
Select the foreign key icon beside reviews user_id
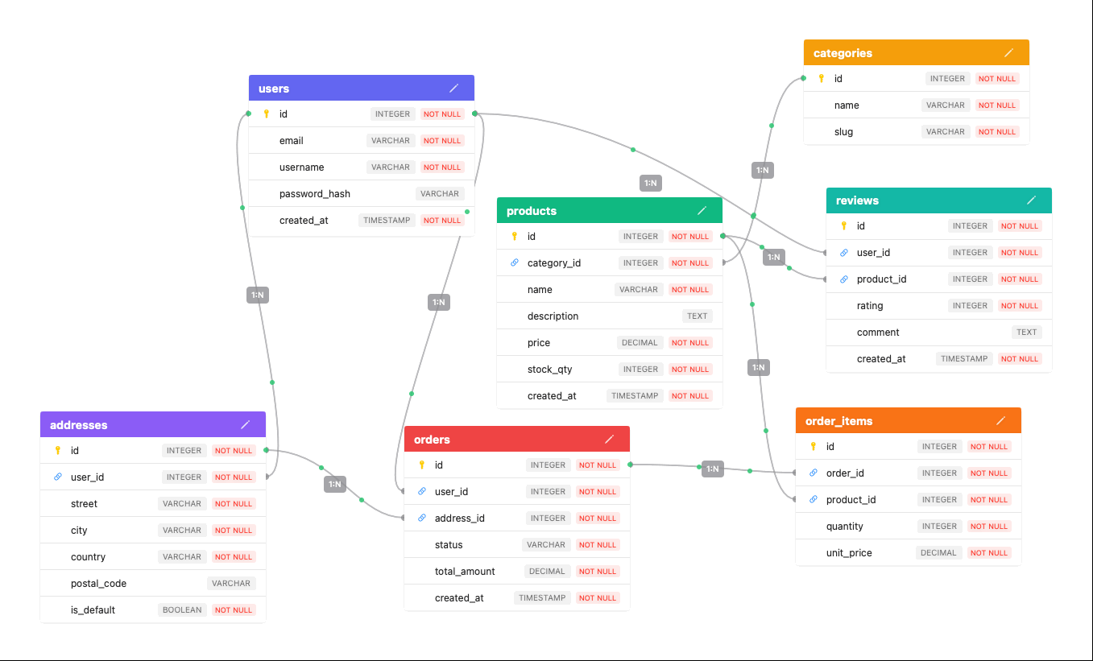coord(843,252)
